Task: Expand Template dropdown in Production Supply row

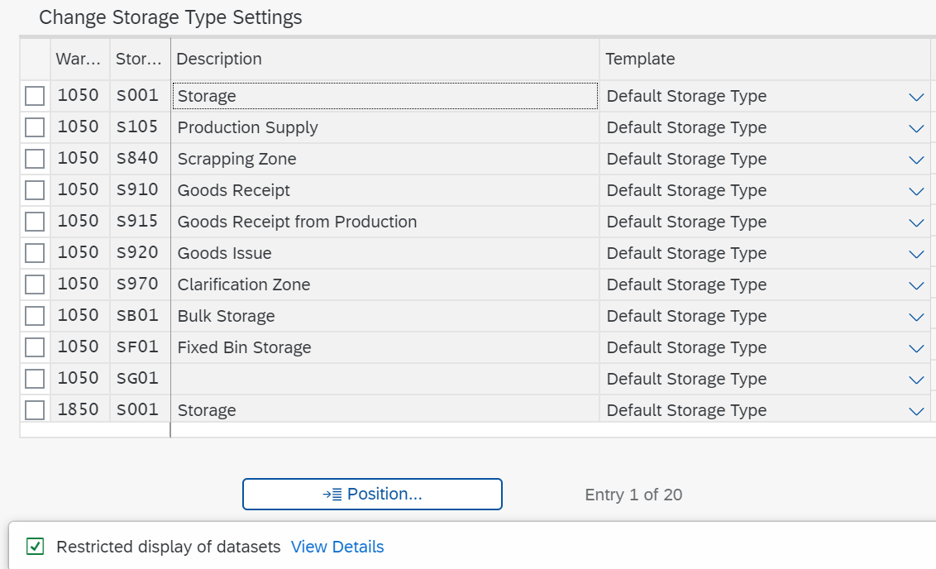Action: pyautogui.click(x=916, y=128)
